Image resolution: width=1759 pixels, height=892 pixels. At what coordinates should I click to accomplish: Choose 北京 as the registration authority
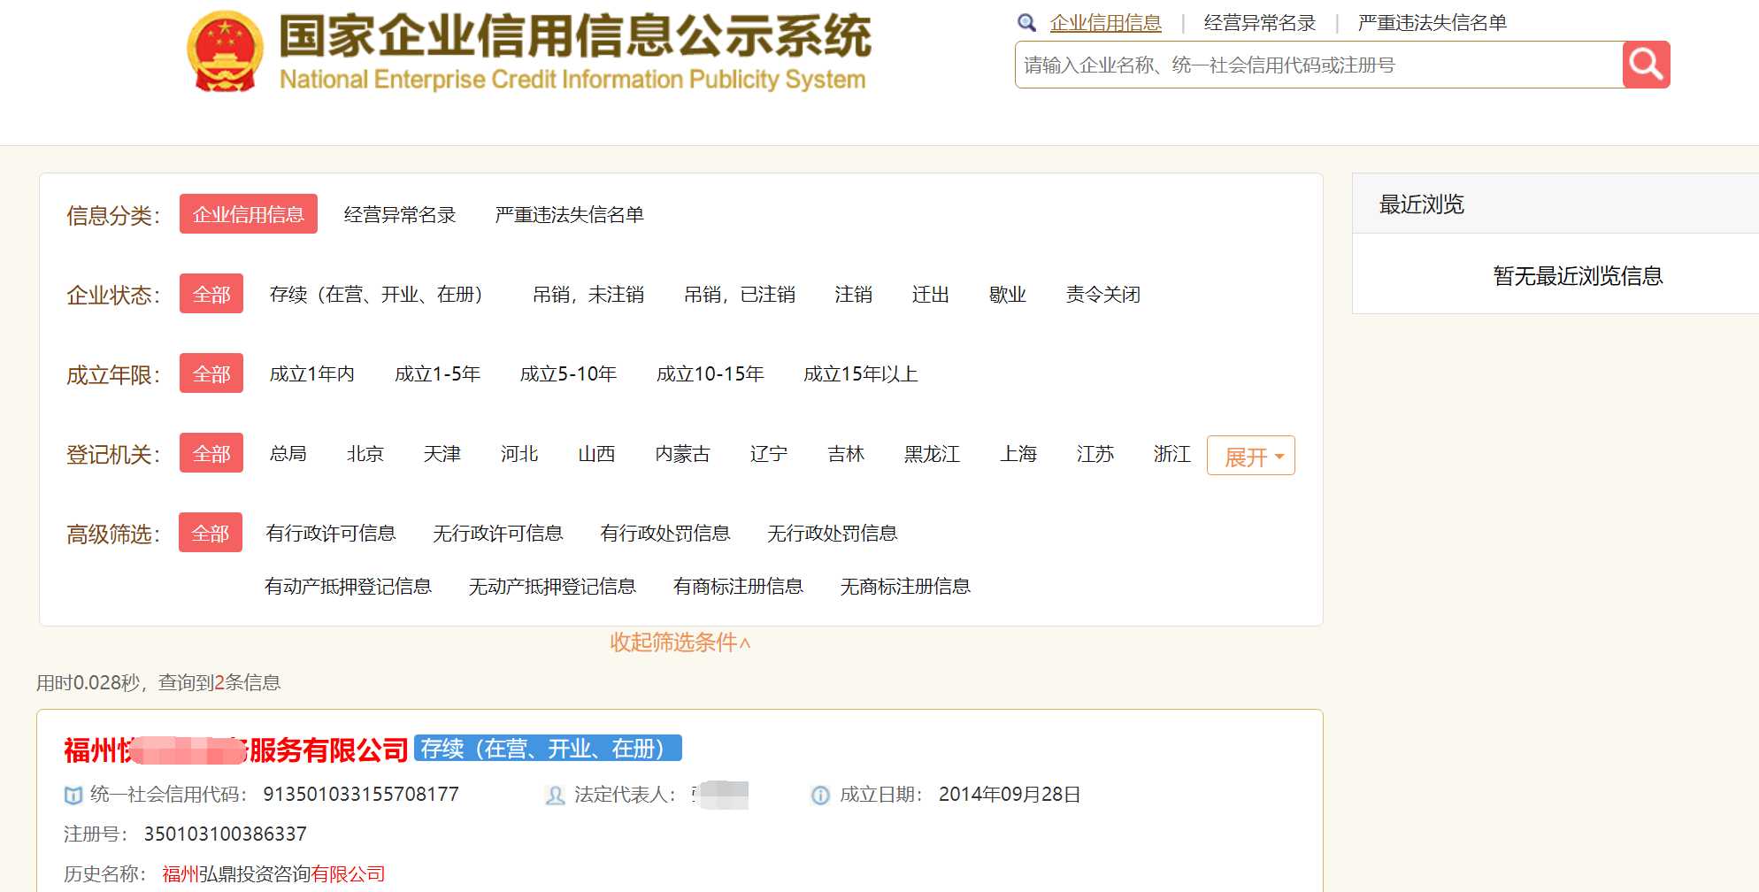365,453
